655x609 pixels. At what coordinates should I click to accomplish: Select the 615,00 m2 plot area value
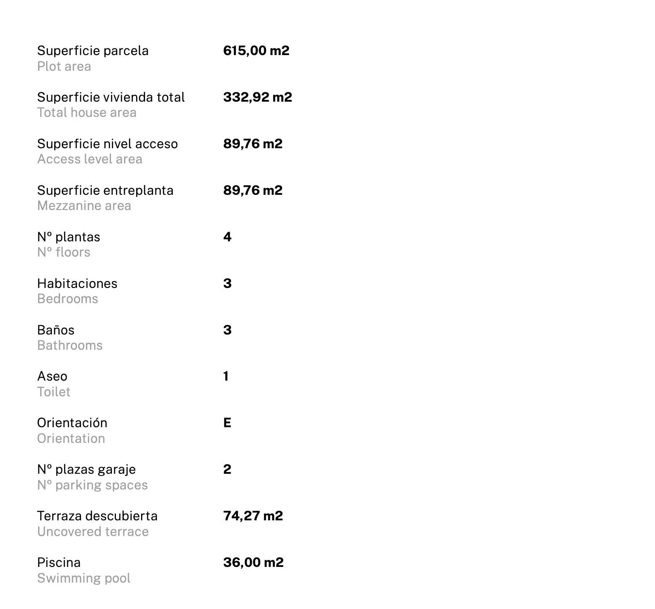[256, 51]
